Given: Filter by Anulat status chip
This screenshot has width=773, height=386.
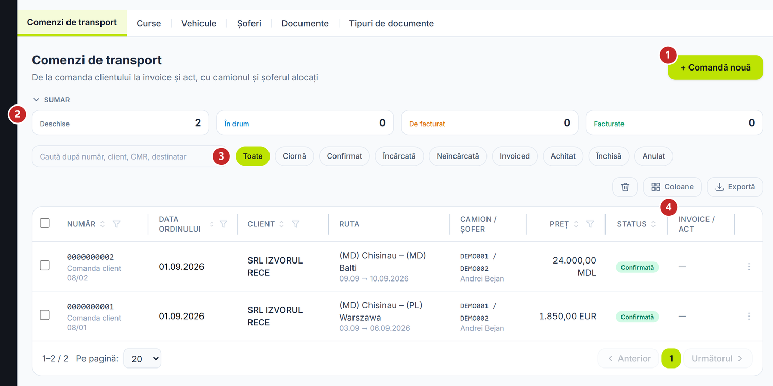Looking at the screenshot, I should 653,156.
